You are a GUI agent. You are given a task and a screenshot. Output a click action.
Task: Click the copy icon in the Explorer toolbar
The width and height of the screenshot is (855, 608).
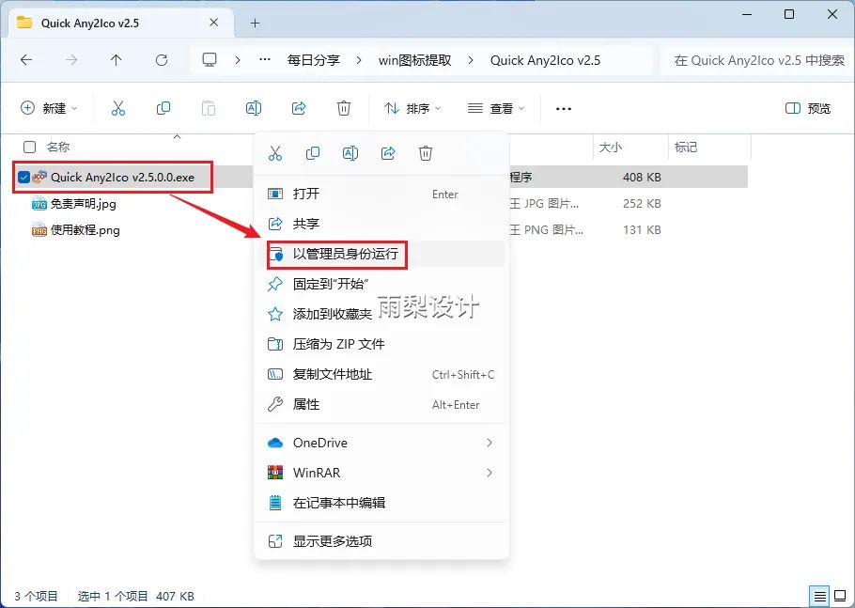tap(163, 108)
